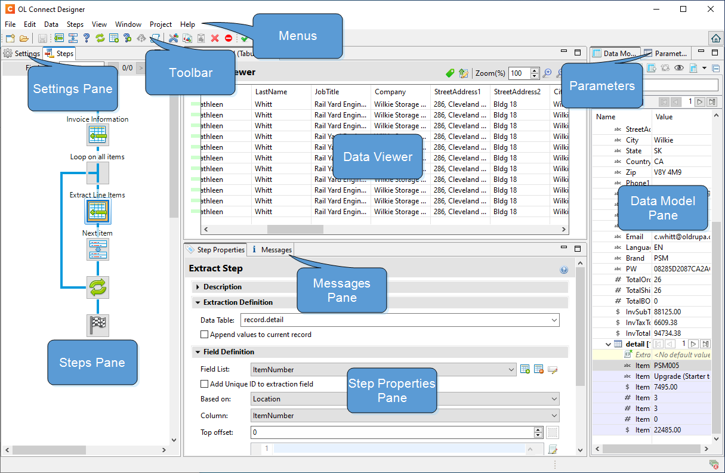Image resolution: width=725 pixels, height=473 pixels.
Task: Check Add Unique ID to extraction field
Action: coord(203,384)
